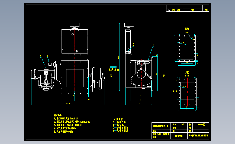The height and width of the screenshot is (144, 235).
Task: Click the upper circled cross mark on the front-view cover
Action: tap(73, 34)
